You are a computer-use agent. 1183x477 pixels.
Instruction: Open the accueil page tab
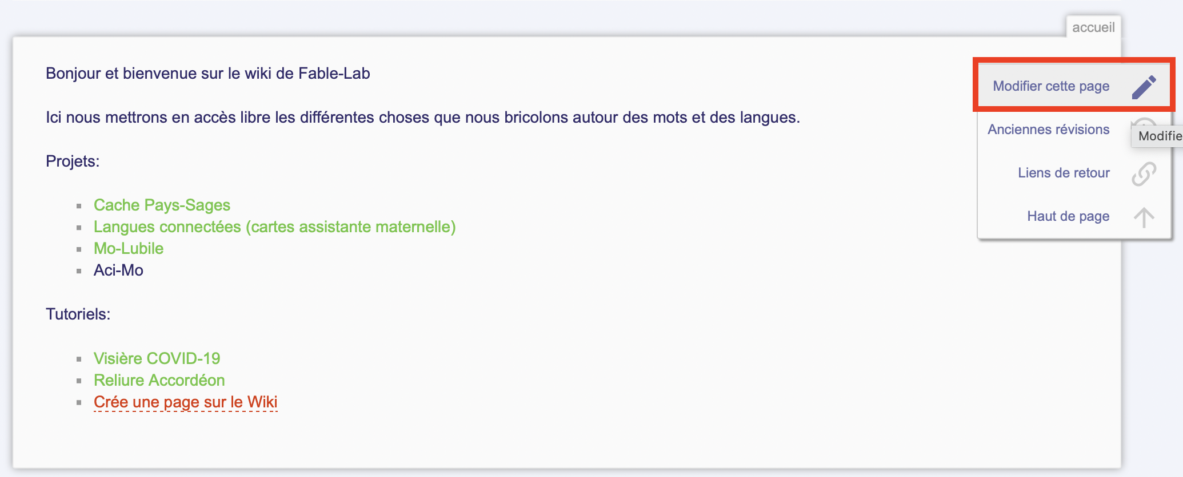[1093, 27]
